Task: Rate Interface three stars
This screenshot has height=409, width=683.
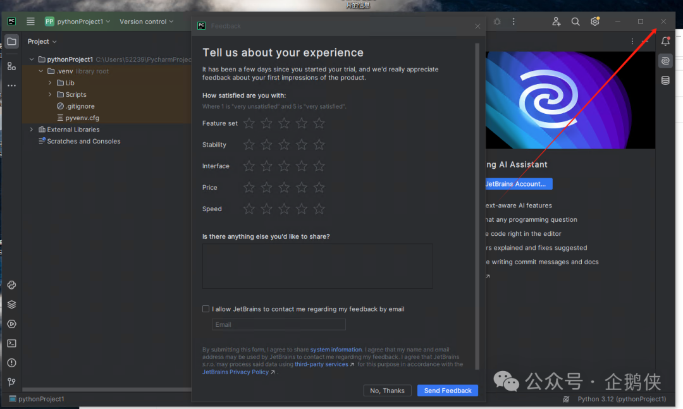Action: [x=283, y=166]
